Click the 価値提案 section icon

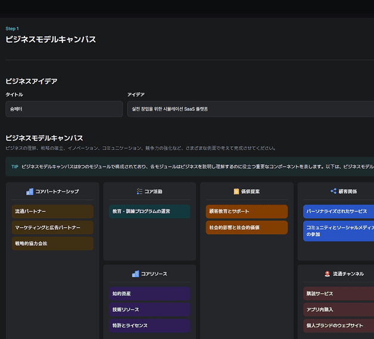pyautogui.click(x=236, y=192)
